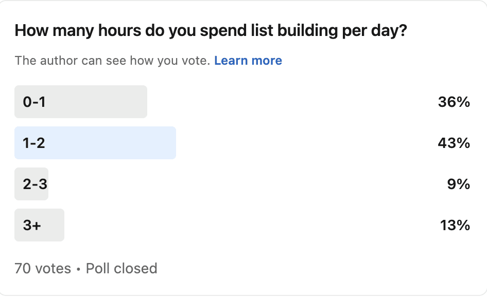Click the 0-1 option label text

click(34, 102)
